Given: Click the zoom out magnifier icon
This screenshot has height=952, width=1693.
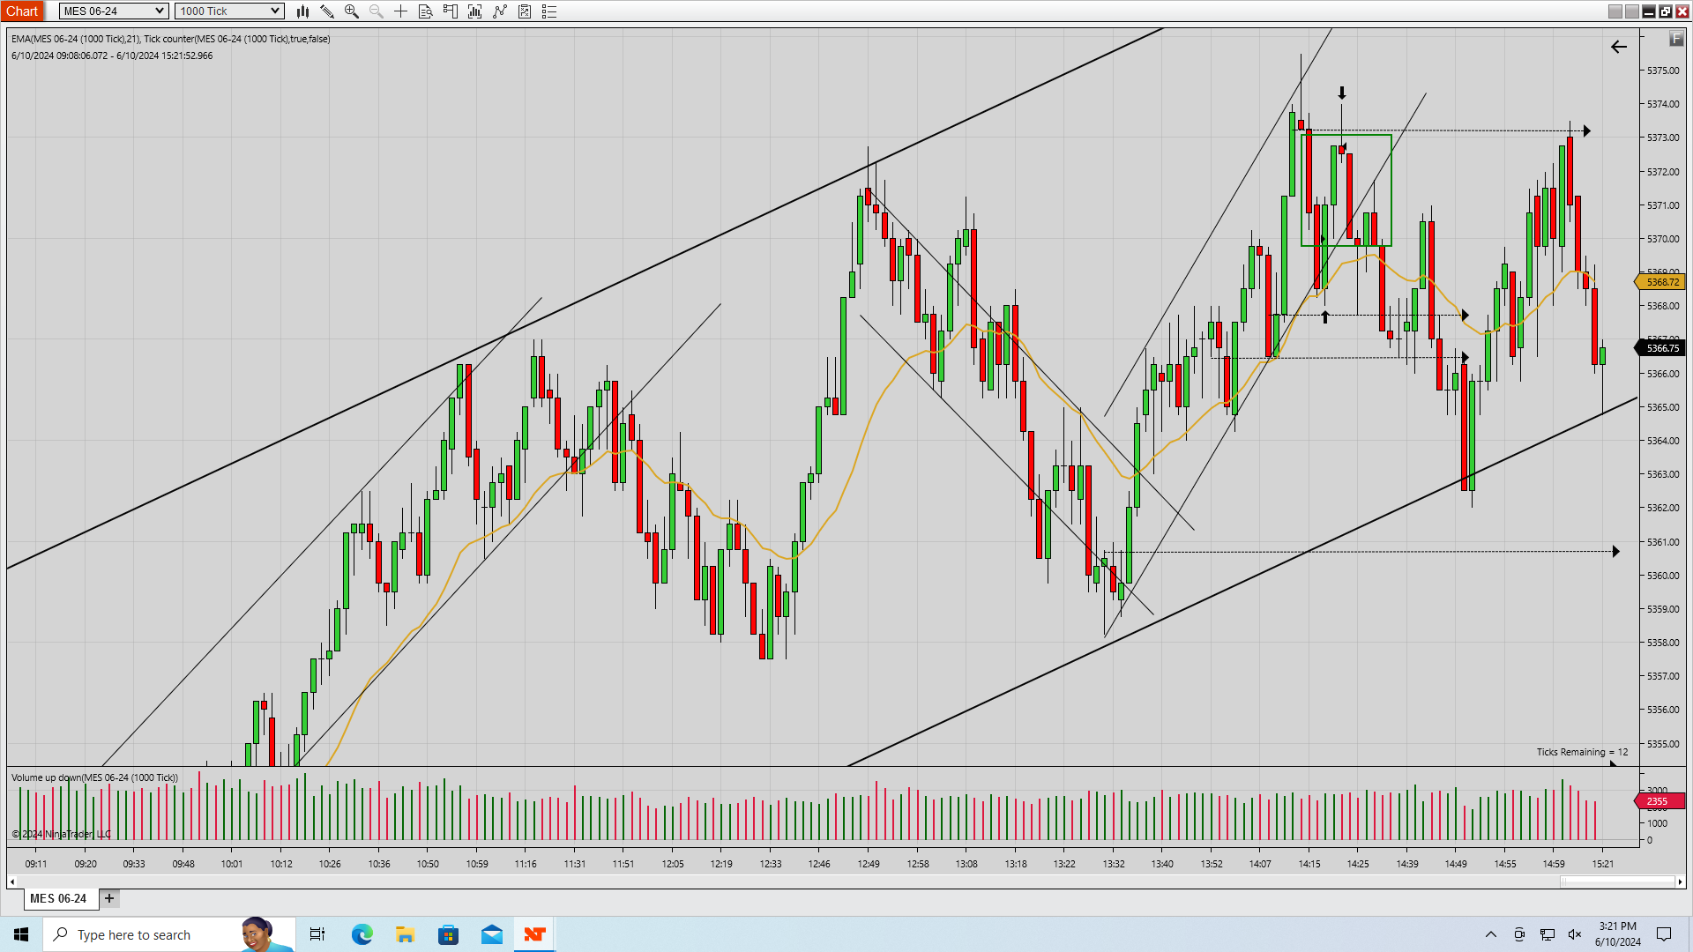Looking at the screenshot, I should click(x=377, y=11).
